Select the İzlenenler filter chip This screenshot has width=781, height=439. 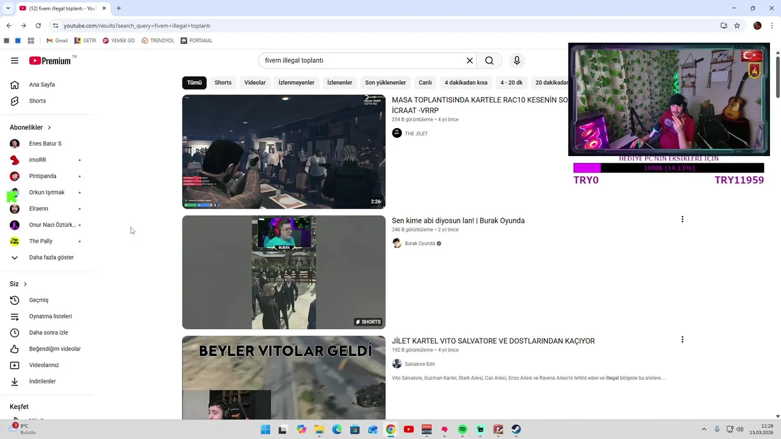[x=340, y=83]
